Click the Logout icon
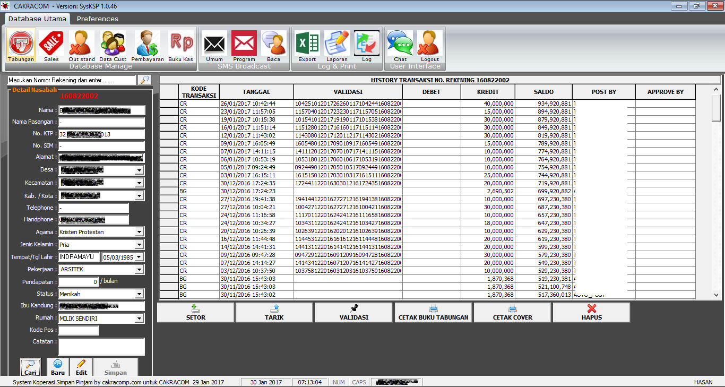 pos(430,45)
